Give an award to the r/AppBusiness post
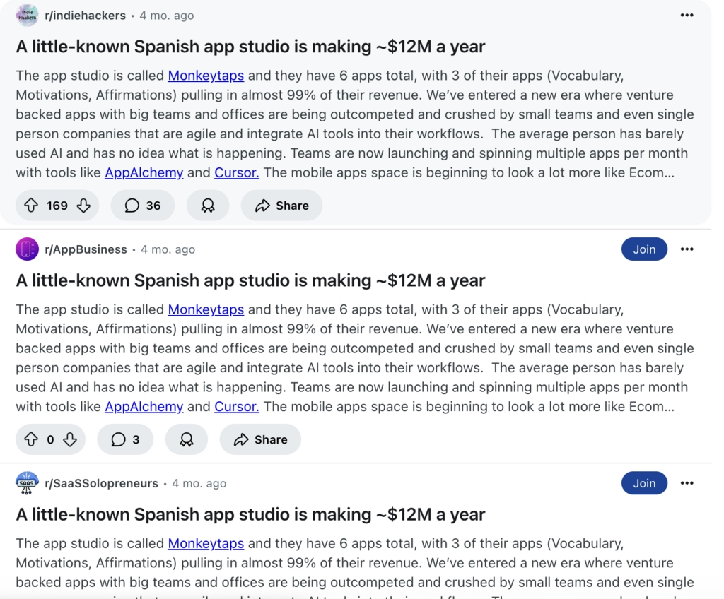Viewport: 724px width, 599px height. 187,439
